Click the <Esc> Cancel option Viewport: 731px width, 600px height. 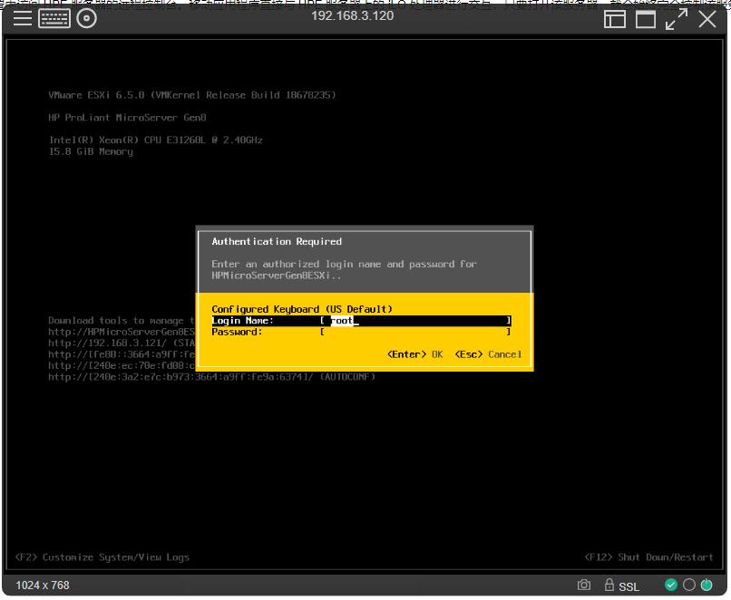(x=488, y=354)
